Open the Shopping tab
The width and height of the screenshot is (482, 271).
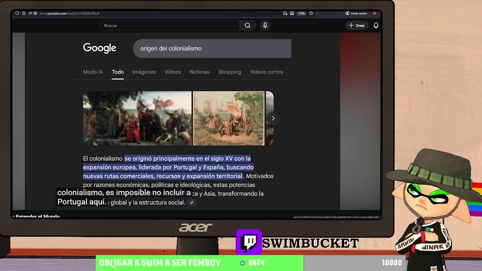click(x=229, y=72)
